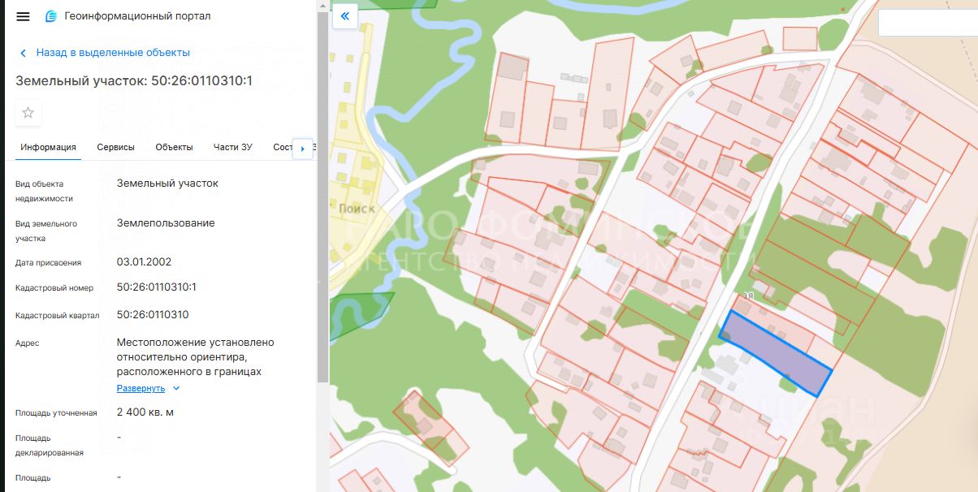Select the Части ЗУ tab
Image resolution: width=978 pixels, height=492 pixels.
coord(233,147)
